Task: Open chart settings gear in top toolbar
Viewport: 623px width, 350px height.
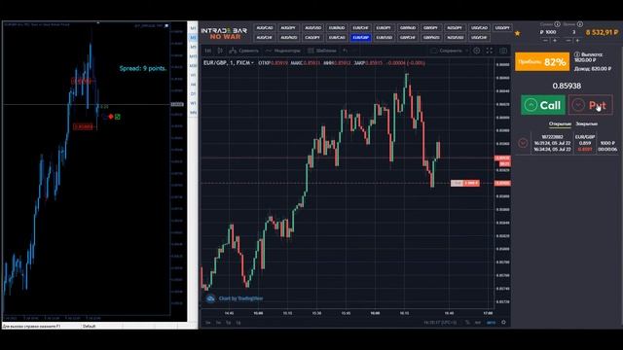Action: [x=476, y=51]
